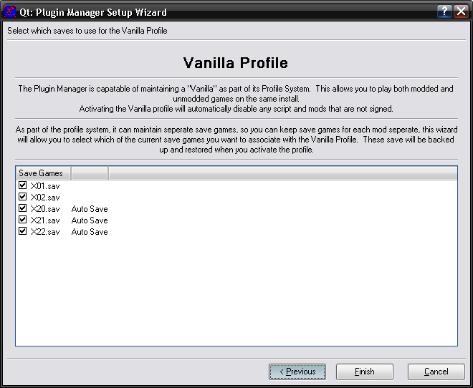Click the wide empty rightmost column header

pos(282,173)
